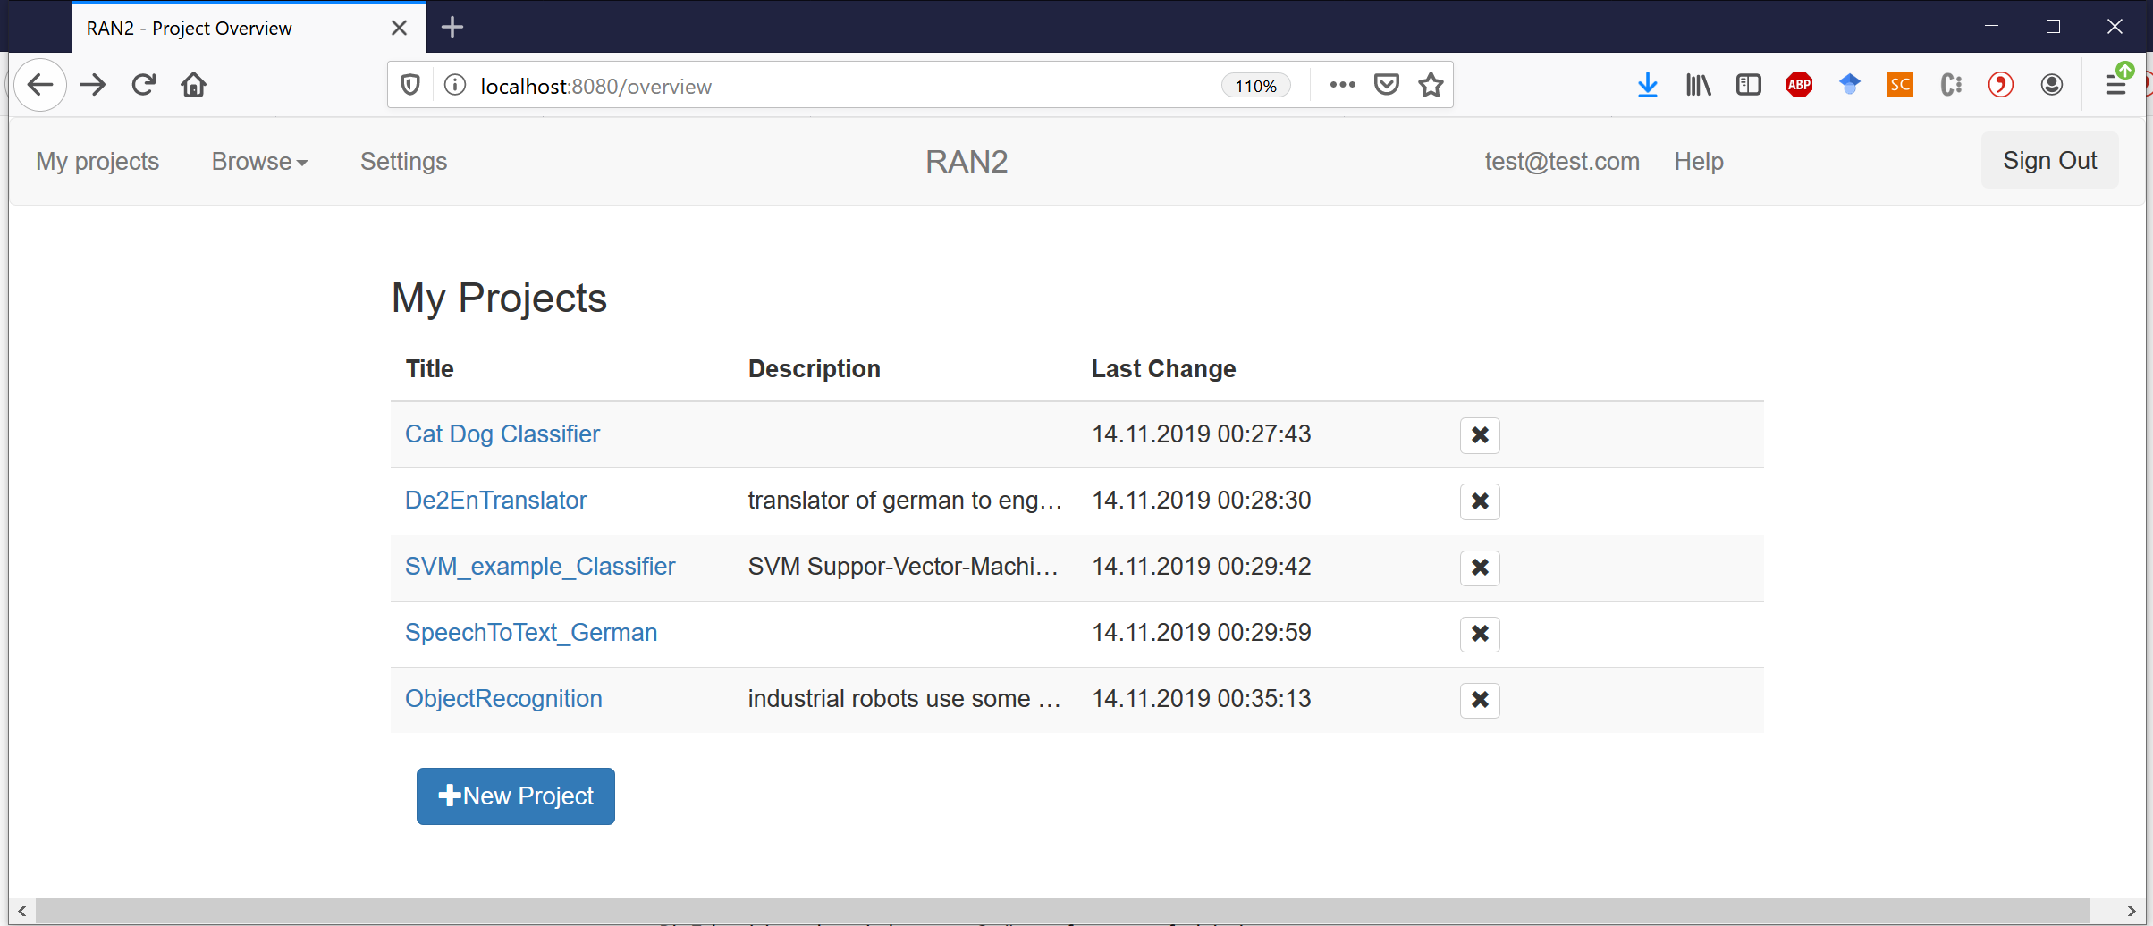
Task: Click the My Projects page heading
Action: coord(499,299)
